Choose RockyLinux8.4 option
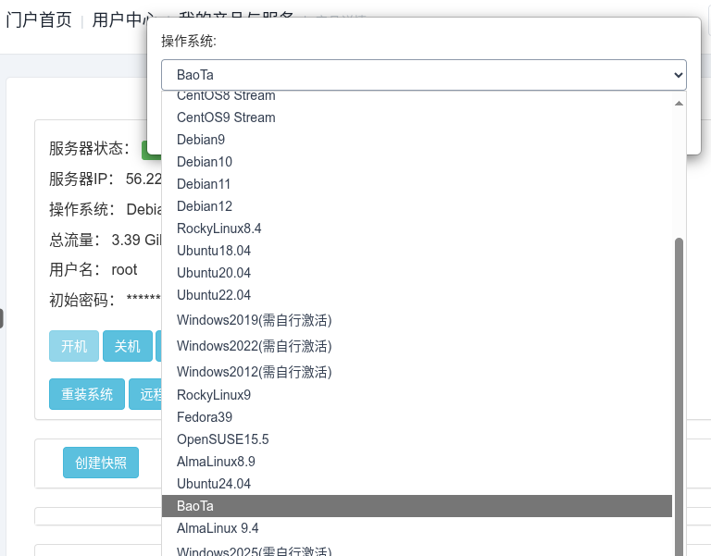The width and height of the screenshot is (711, 556). (x=417, y=229)
